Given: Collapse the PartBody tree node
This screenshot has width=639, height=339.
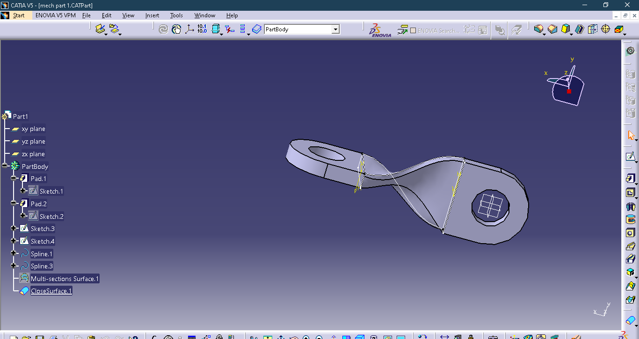Looking at the screenshot, I should tap(4, 166).
